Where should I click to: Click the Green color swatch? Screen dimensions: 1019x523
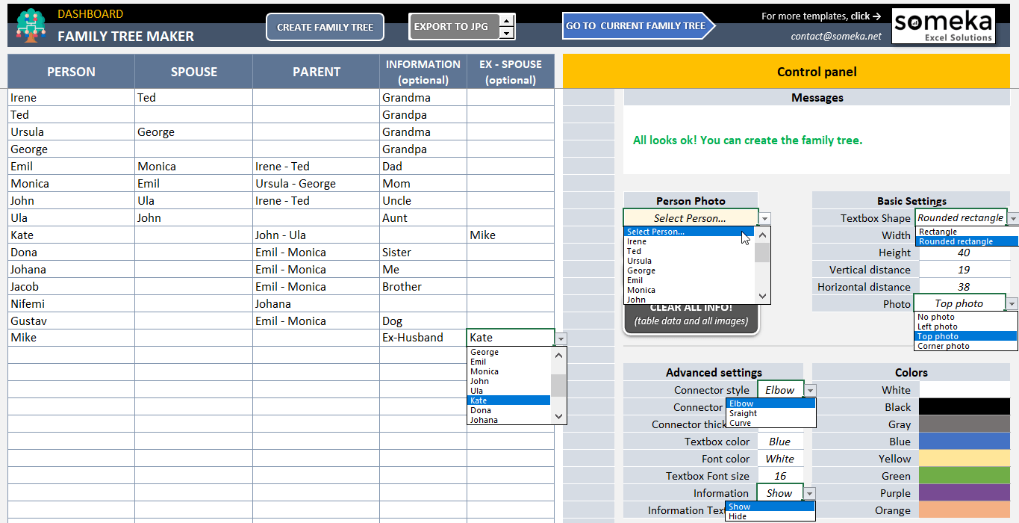click(963, 476)
